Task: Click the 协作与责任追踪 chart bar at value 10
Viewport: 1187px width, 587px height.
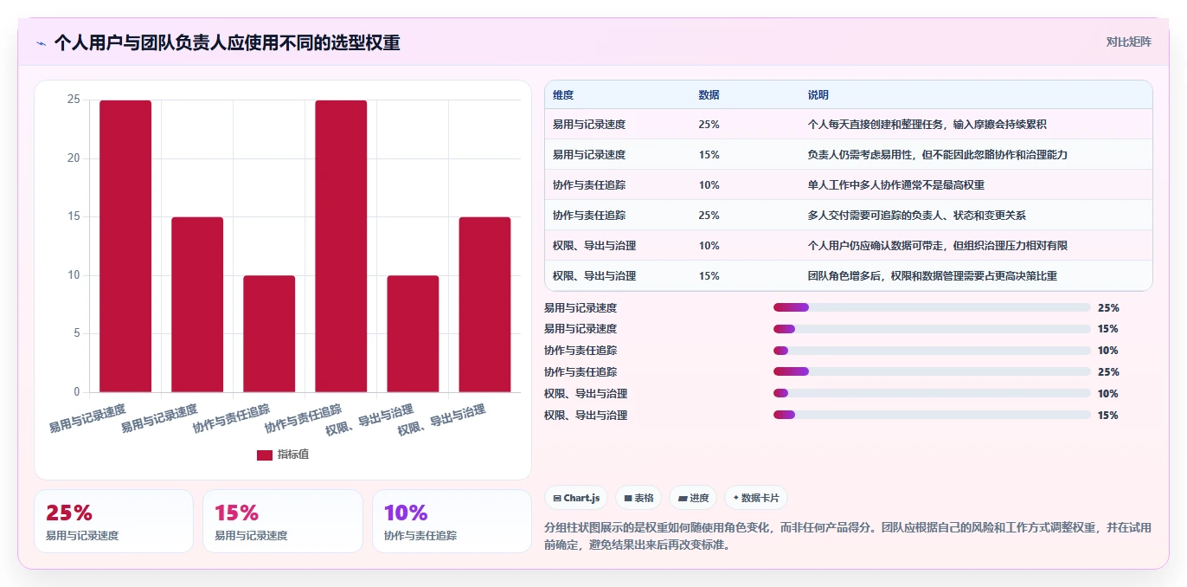Action: (269, 333)
